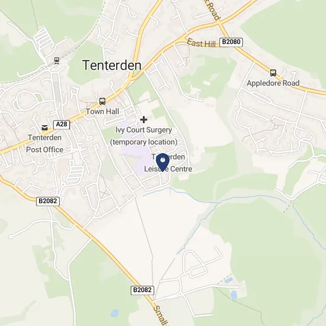This screenshot has height=326, width=326.
Task: Select the Ivy Court Surgery cross icon
Action: coord(143,120)
